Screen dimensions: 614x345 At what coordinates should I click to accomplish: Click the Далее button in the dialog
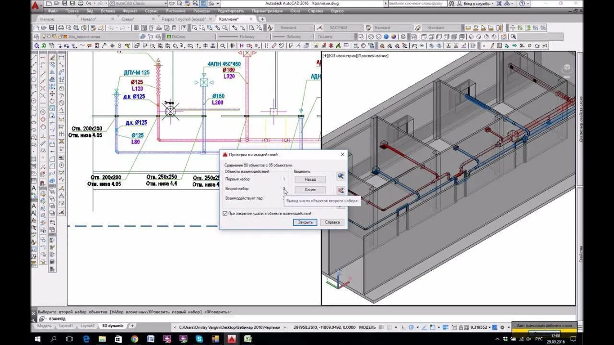(310, 190)
